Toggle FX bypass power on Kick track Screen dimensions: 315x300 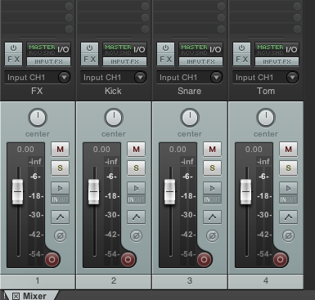click(x=89, y=48)
